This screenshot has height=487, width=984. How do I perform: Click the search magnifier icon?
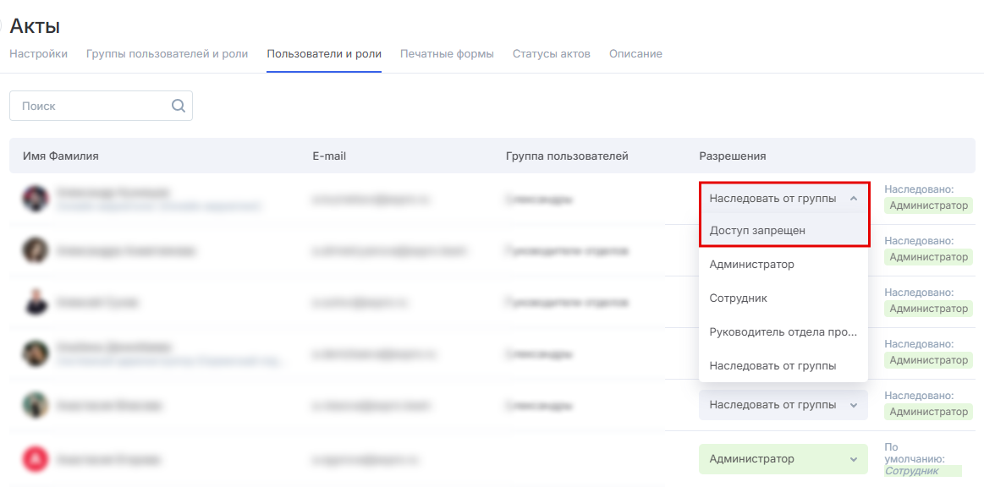(x=178, y=106)
